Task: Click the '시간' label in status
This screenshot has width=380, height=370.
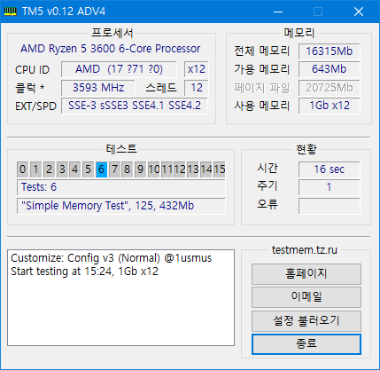Action: [268, 169]
